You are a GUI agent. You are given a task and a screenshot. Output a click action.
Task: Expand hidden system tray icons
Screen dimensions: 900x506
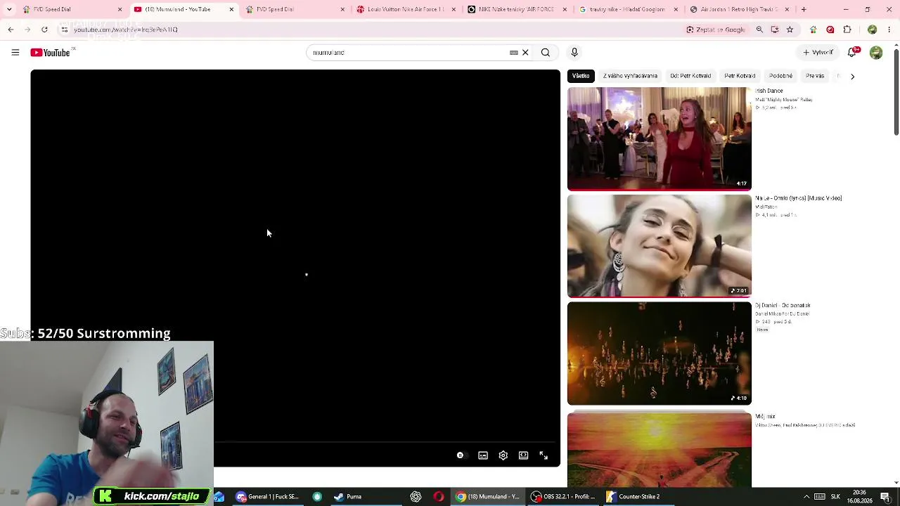click(806, 497)
